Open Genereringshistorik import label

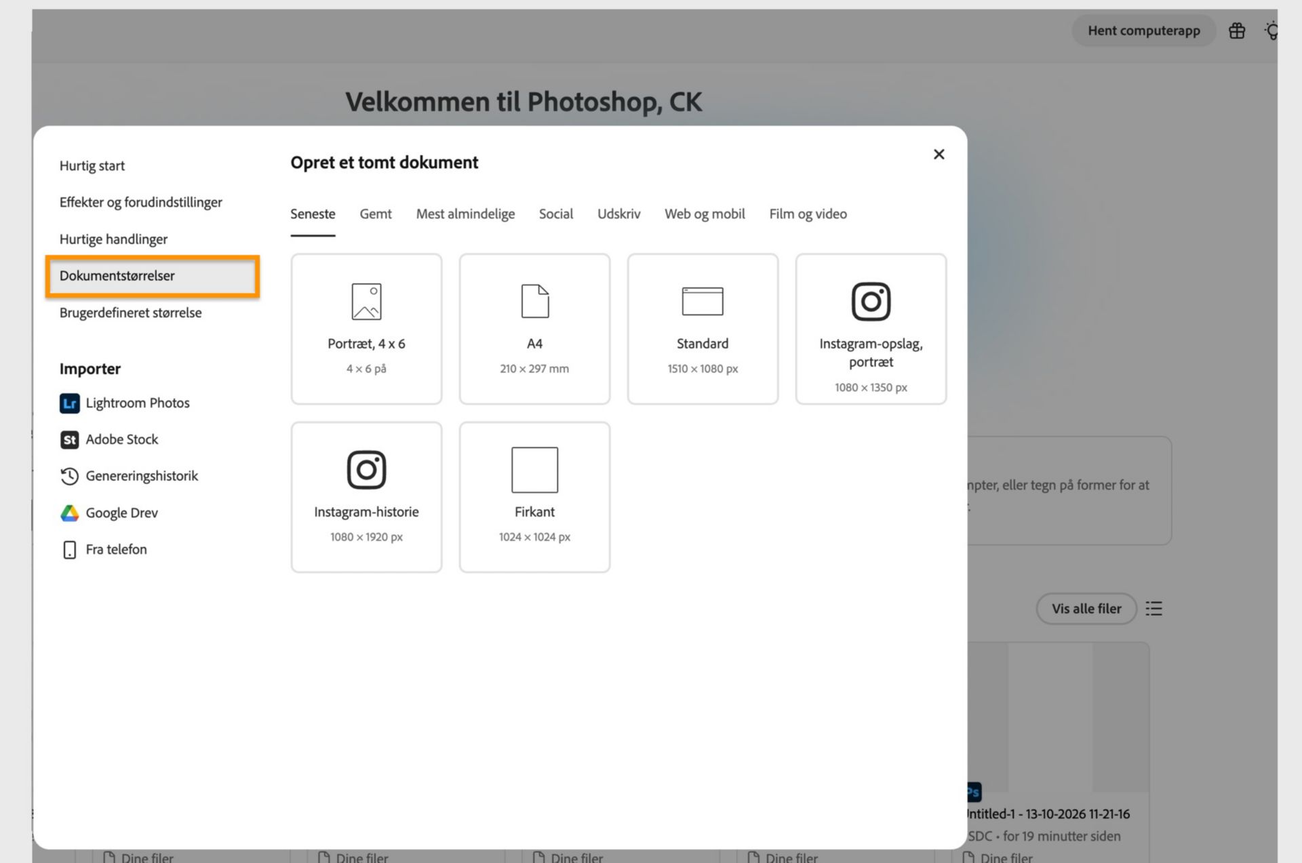click(x=142, y=477)
